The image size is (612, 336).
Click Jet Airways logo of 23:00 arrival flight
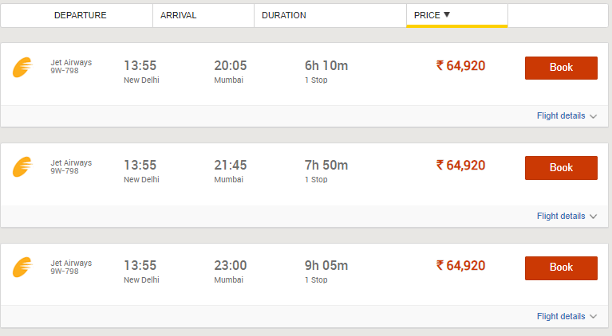click(x=22, y=267)
